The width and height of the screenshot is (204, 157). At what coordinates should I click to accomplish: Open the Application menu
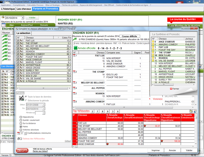coord(6,5)
